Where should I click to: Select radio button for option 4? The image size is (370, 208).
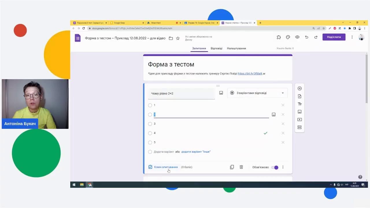point(150,133)
